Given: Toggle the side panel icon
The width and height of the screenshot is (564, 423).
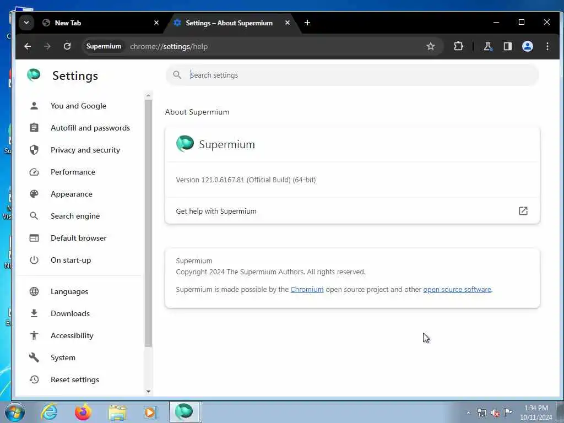Looking at the screenshot, I should coord(507,46).
